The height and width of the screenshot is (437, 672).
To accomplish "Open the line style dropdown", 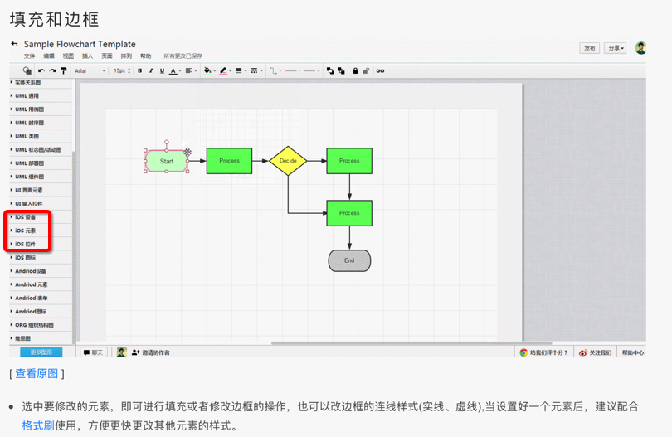I will pos(256,70).
